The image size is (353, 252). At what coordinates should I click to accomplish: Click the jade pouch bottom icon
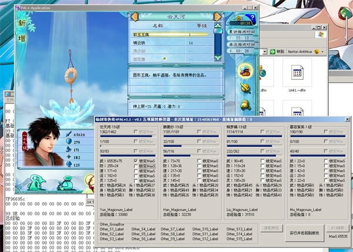(66, 183)
